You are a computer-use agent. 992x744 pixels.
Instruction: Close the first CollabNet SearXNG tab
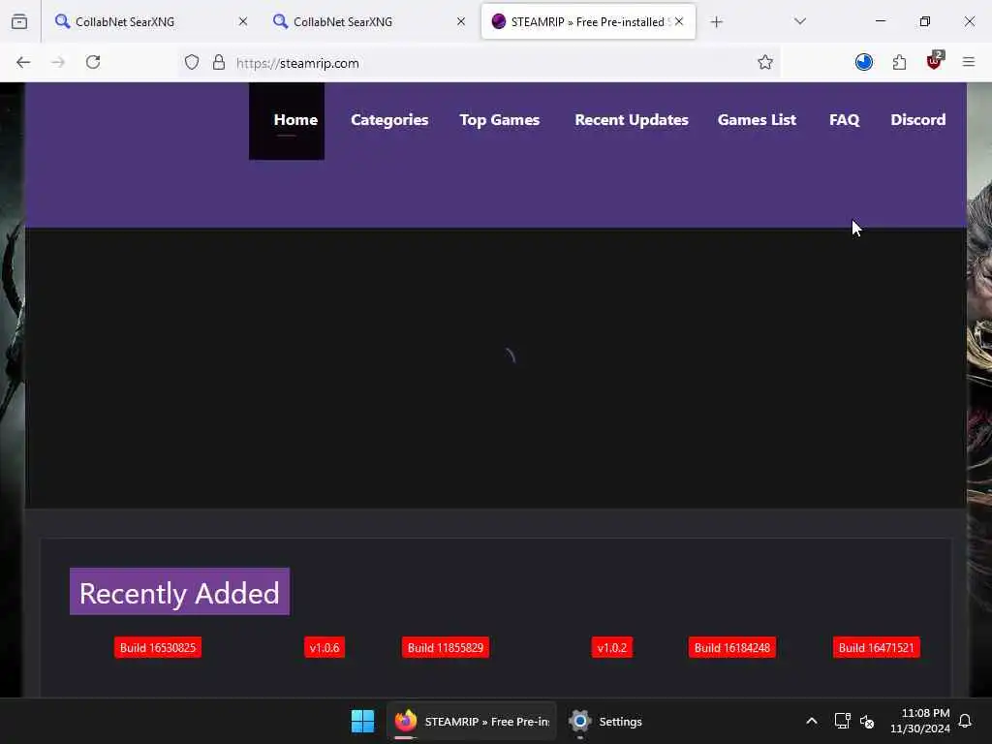click(243, 21)
